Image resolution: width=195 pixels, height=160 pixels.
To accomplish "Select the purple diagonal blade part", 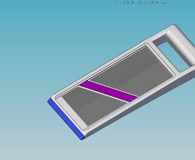I will pos(109,91).
